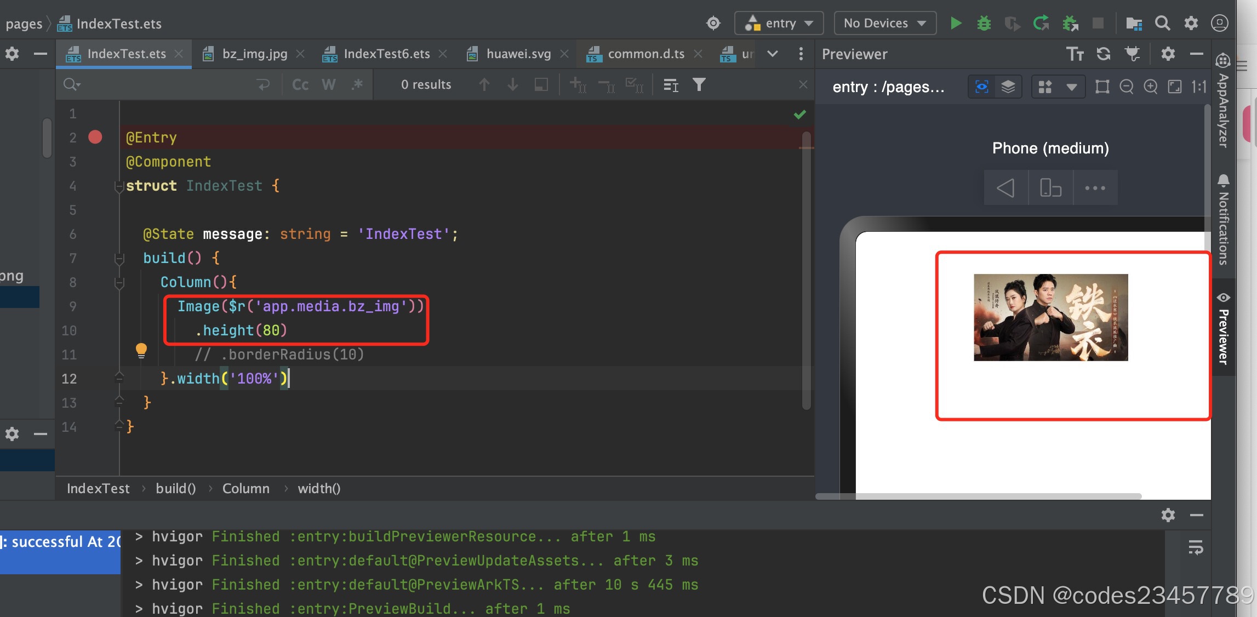This screenshot has height=617, width=1257.
Task: Toggle the breakpoint on line 2
Action: [x=95, y=137]
